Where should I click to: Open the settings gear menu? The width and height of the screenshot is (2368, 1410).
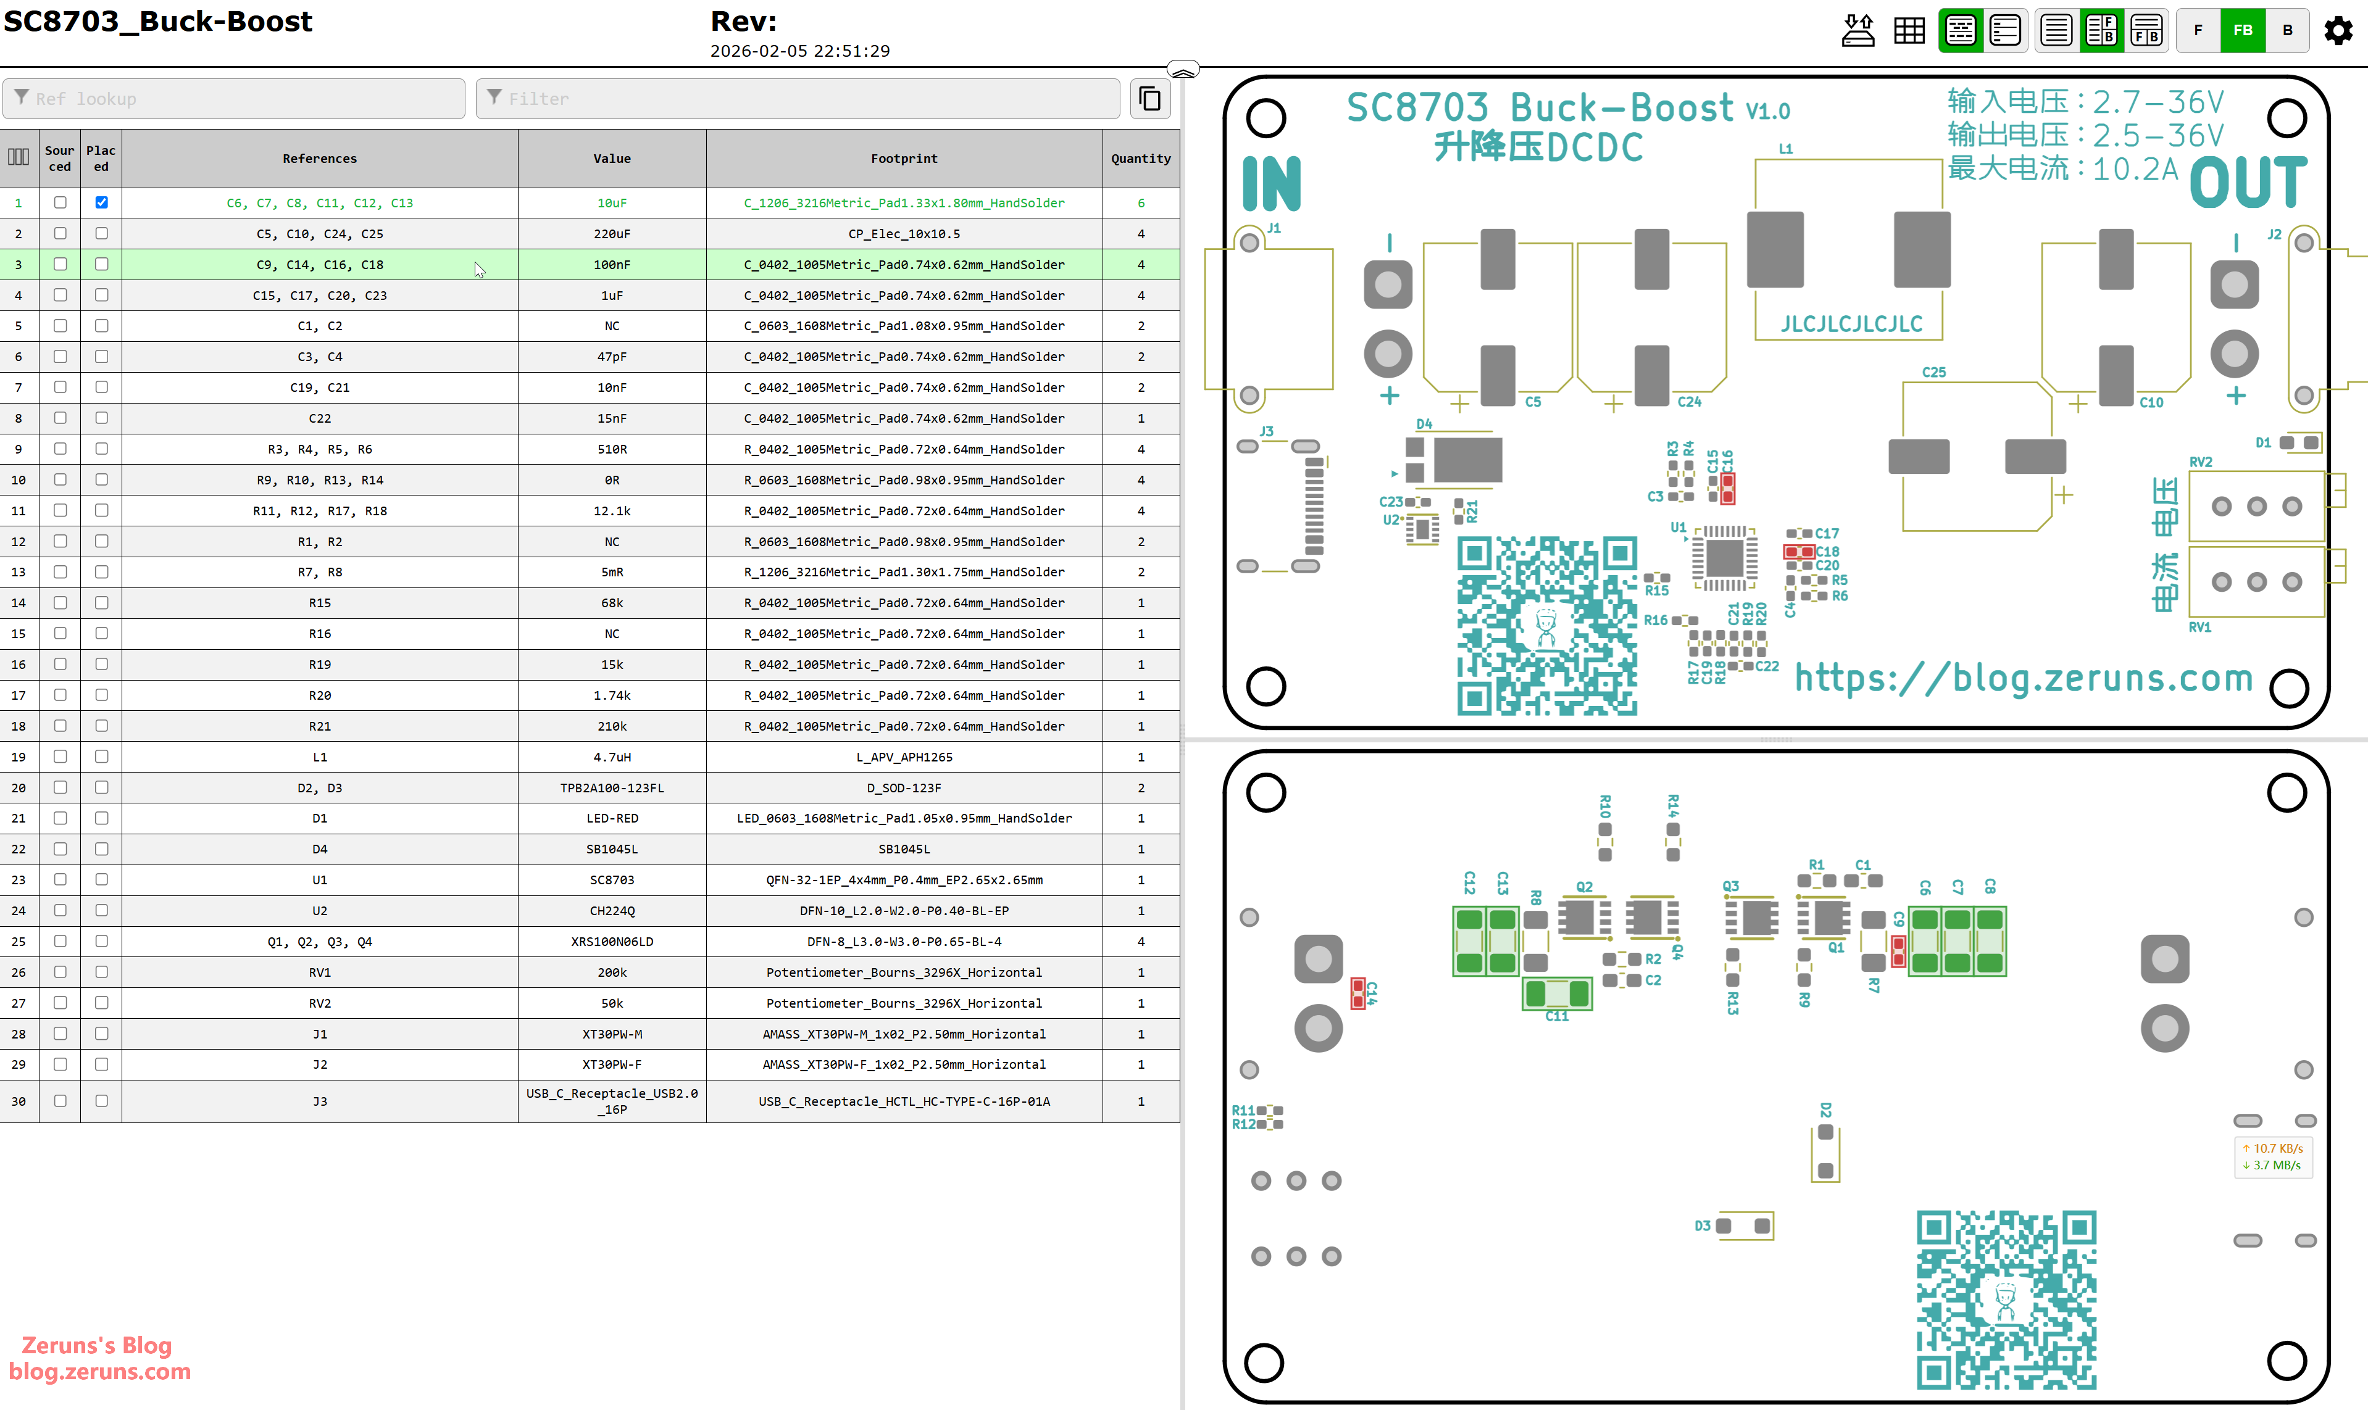pos(2338,30)
